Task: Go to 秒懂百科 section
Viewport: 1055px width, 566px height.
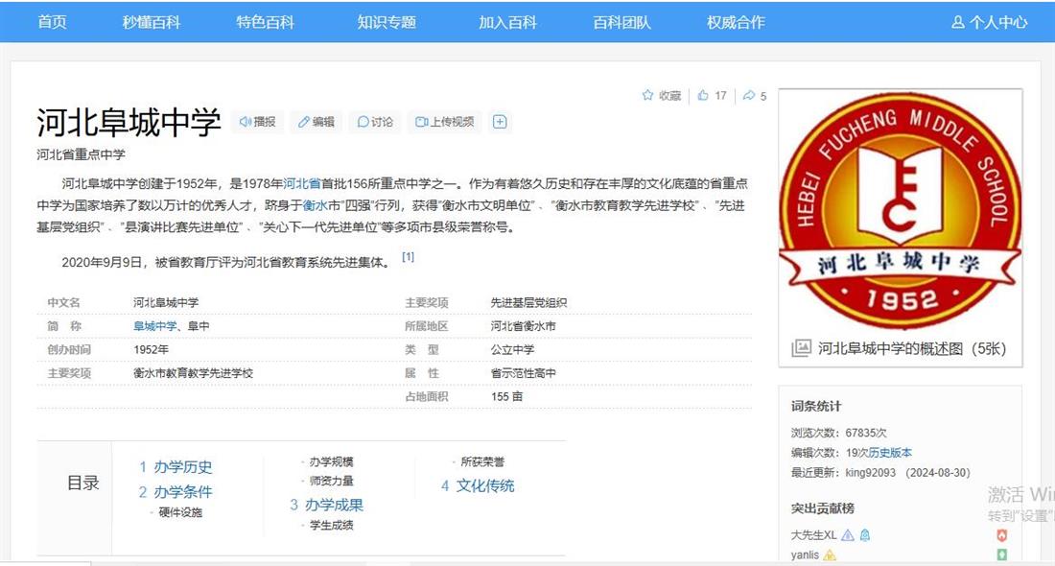Action: (152, 22)
